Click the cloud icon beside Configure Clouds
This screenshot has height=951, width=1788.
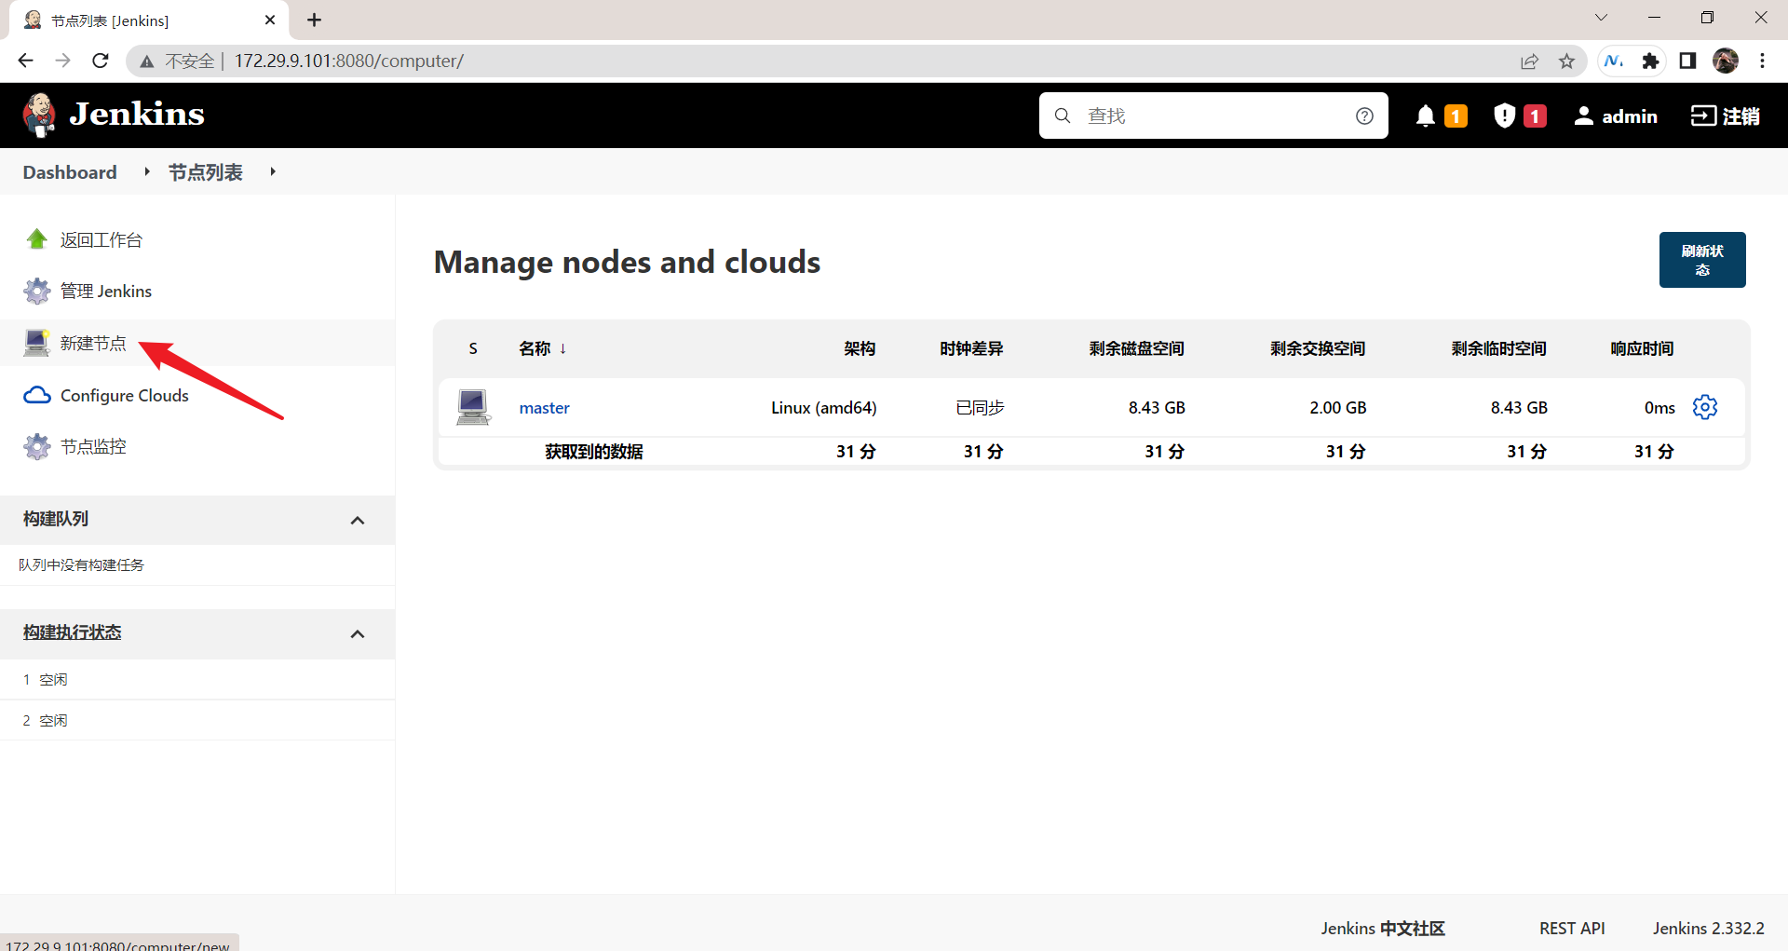pos(36,395)
